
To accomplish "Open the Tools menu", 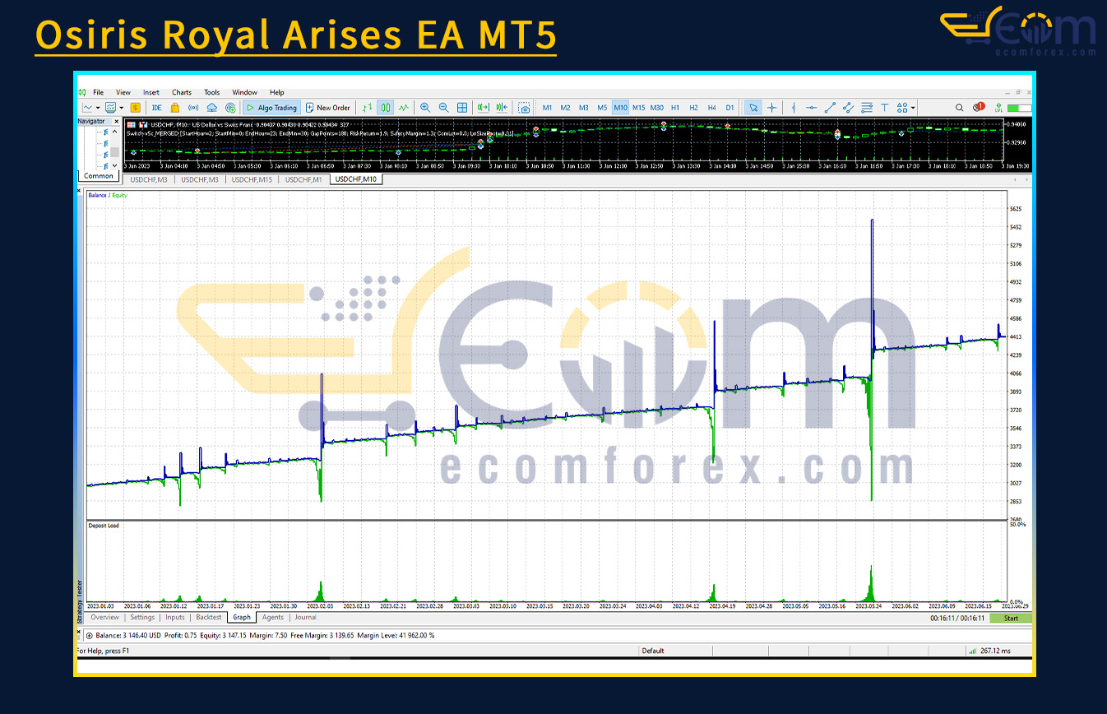I will 211,92.
